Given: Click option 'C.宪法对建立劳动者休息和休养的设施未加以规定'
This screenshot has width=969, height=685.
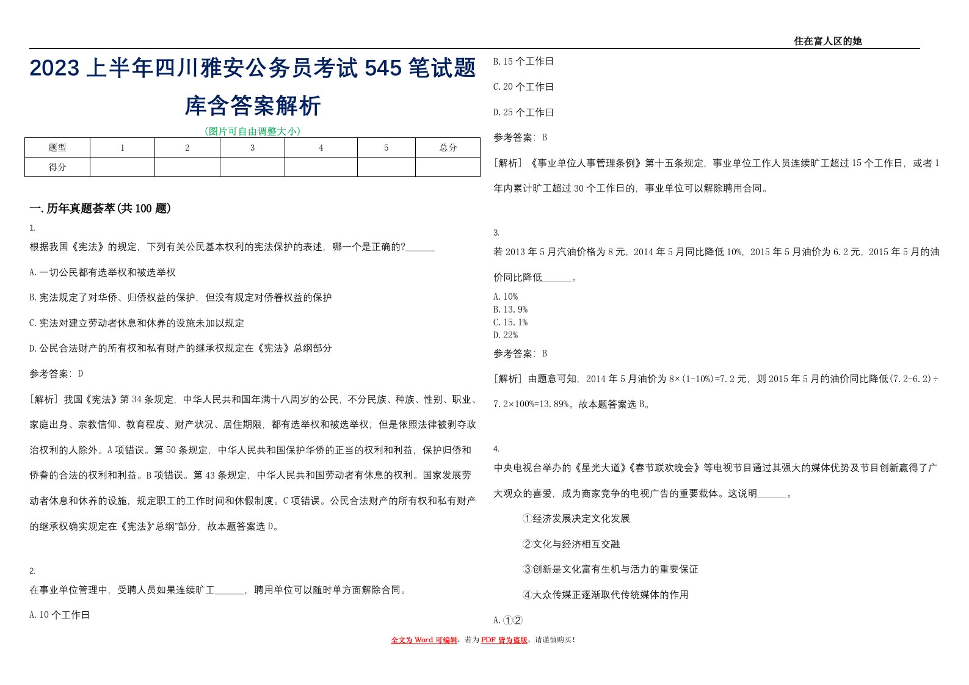Looking at the screenshot, I should (137, 323).
